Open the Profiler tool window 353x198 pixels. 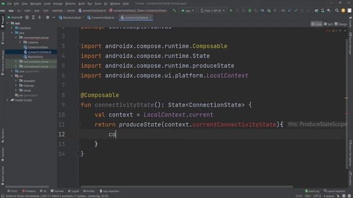point(89,191)
